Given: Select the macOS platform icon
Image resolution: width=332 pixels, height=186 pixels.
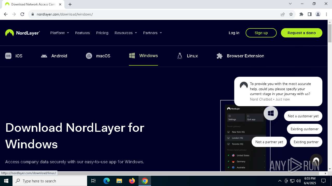Looking at the screenshot, I should (89, 56).
